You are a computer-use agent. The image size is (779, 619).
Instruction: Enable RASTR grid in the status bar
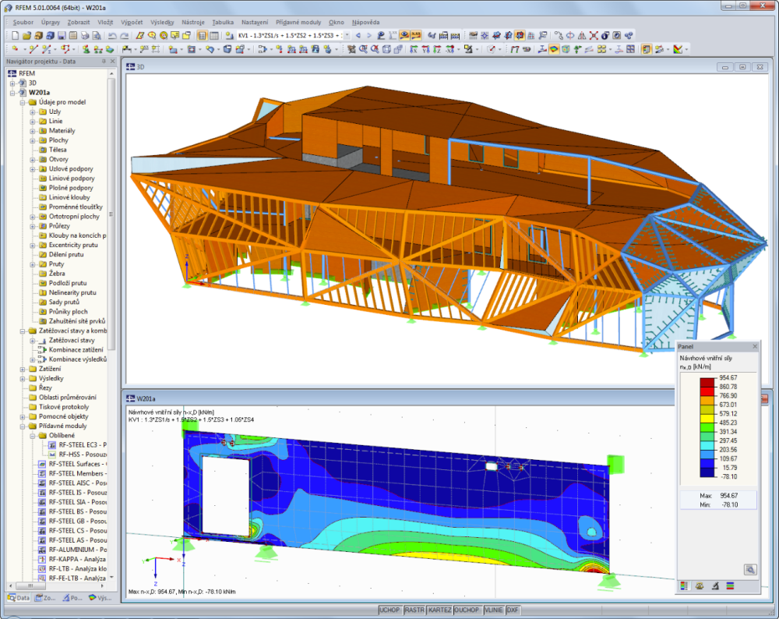pyautogui.click(x=413, y=612)
